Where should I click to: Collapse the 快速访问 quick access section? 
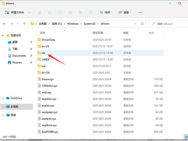click(3, 35)
